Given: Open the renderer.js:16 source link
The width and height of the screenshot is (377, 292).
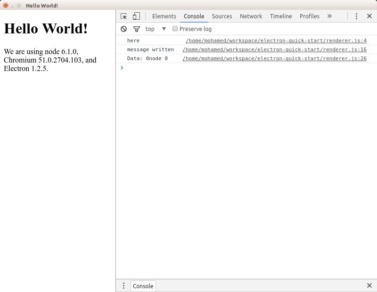Looking at the screenshot, I should (274, 49).
